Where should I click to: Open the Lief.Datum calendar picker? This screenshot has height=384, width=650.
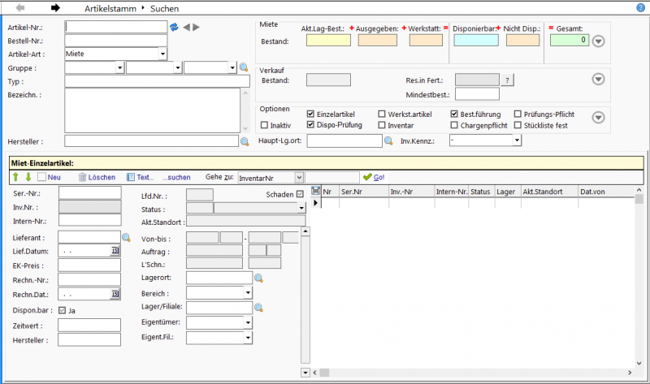(115, 251)
